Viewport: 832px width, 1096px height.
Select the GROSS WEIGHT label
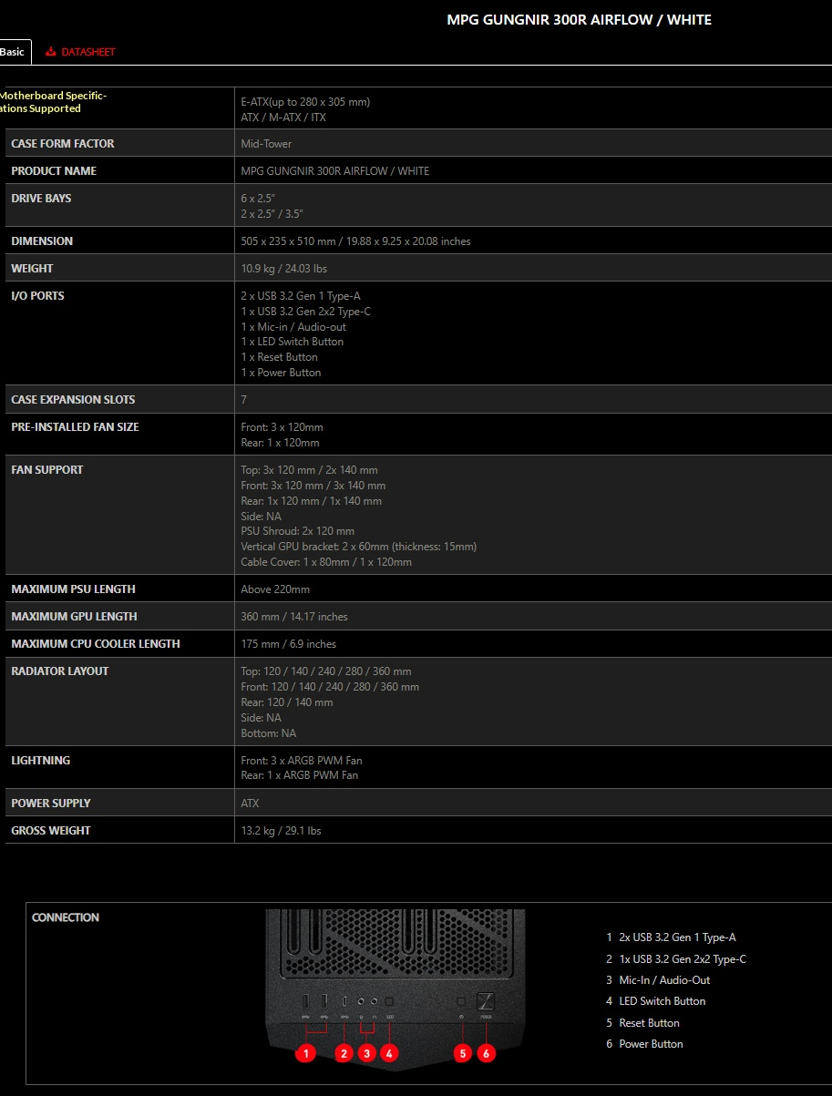[51, 831]
